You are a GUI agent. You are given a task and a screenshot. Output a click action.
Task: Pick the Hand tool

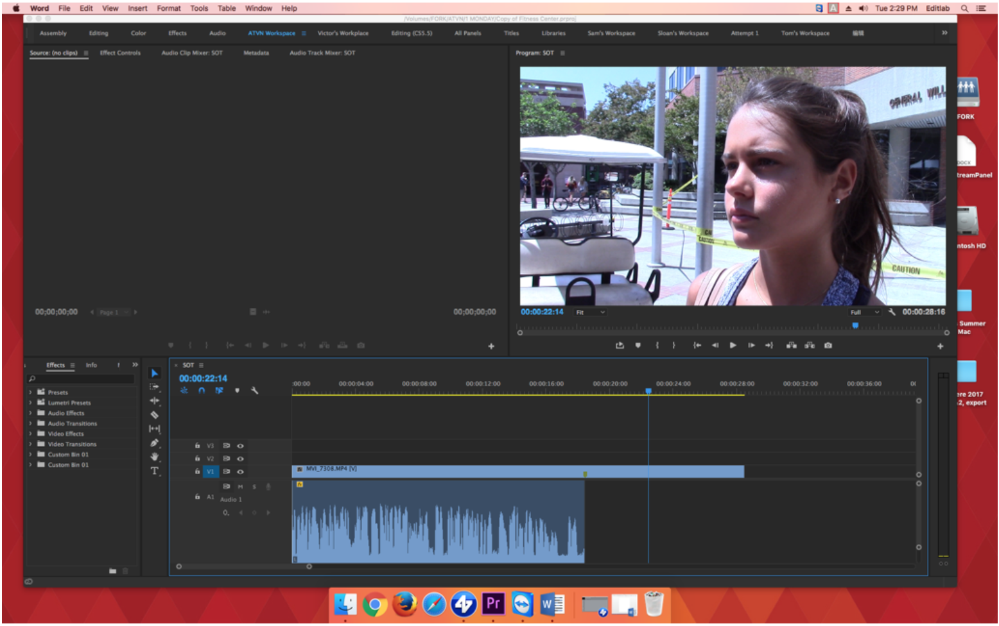coord(154,457)
